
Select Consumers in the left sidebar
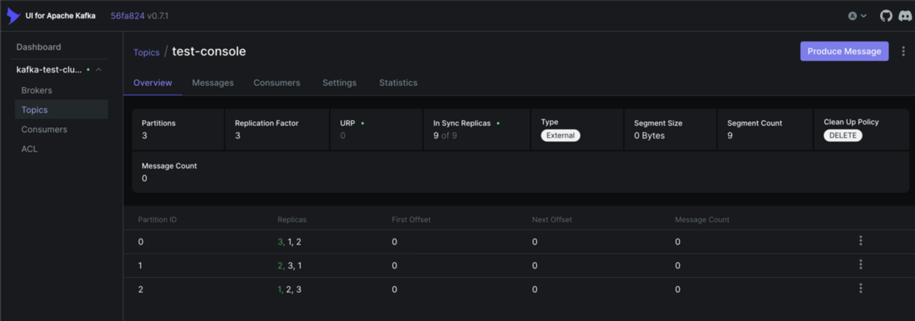pos(44,129)
